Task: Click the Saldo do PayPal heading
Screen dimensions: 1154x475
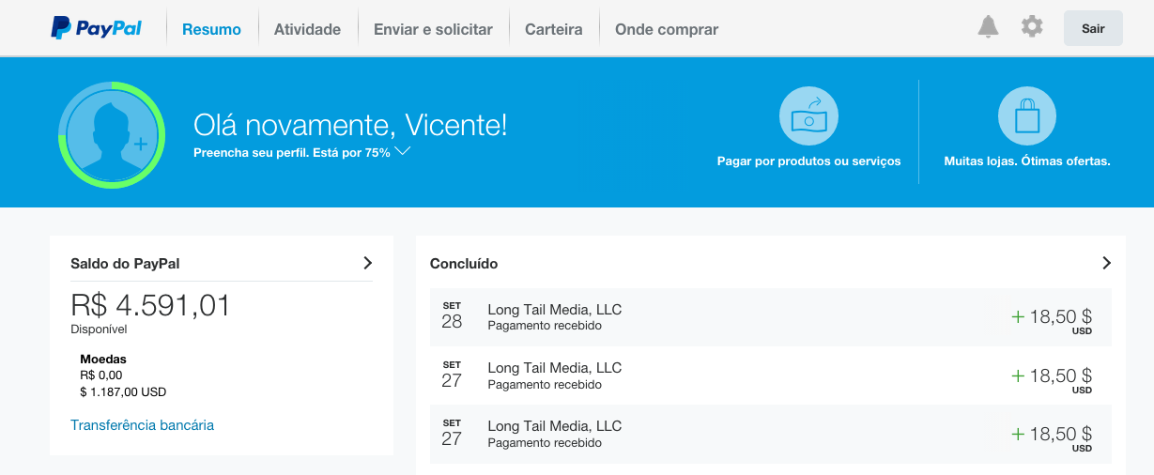Action: pos(125,264)
